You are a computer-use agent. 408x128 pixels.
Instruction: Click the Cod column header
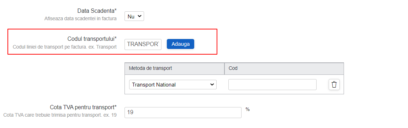[x=233, y=68]
